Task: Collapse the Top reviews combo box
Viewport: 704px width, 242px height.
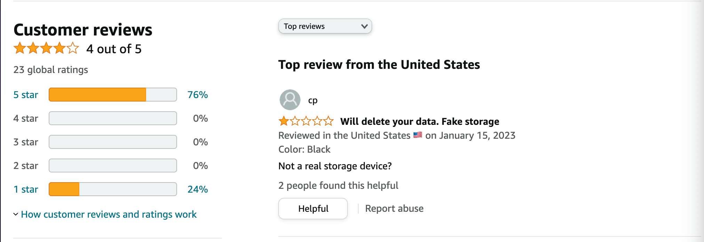Action: 325,26
